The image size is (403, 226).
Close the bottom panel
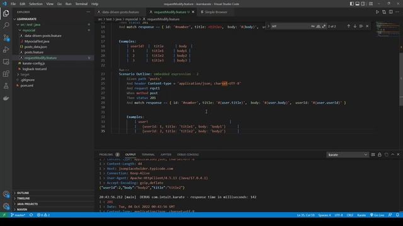pos(398,154)
